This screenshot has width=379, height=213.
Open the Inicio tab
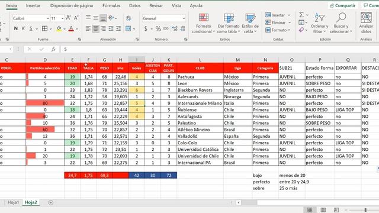click(12, 5)
